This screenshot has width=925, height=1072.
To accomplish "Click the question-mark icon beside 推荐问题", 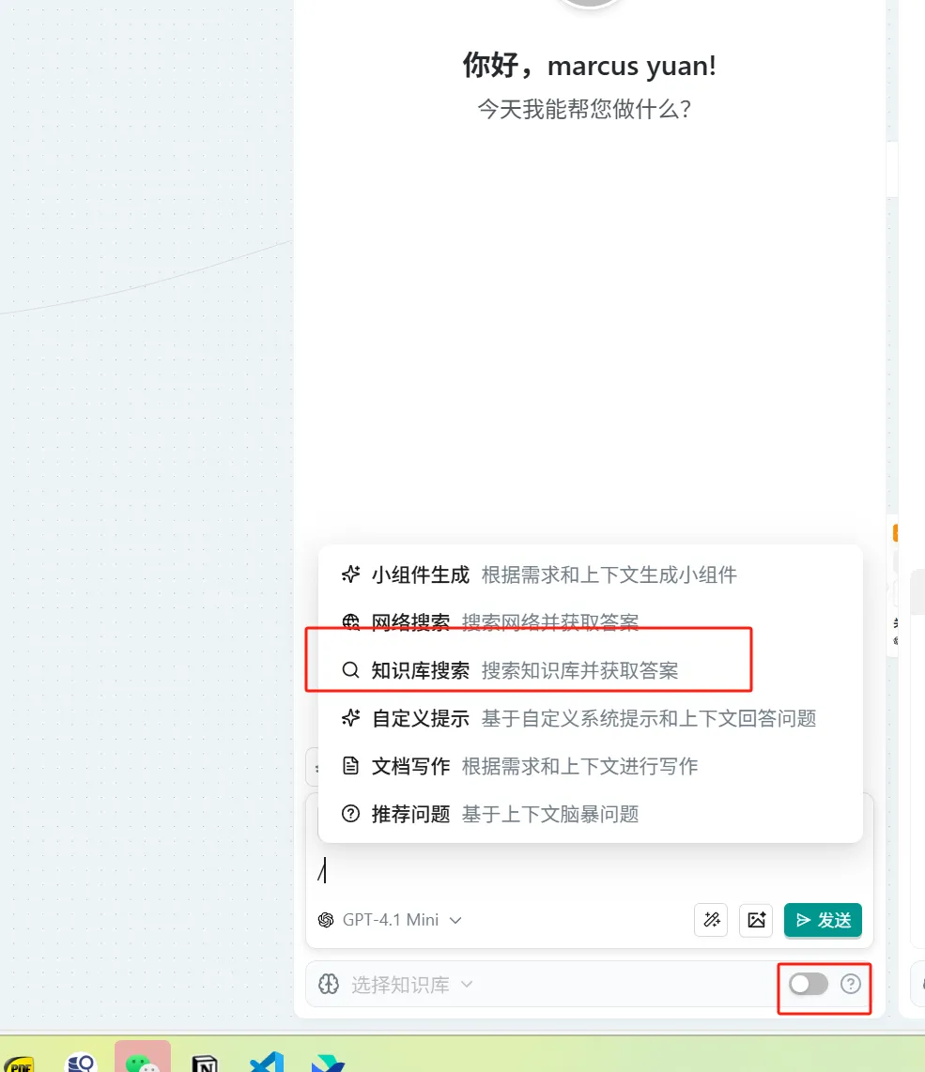I will click(x=350, y=814).
